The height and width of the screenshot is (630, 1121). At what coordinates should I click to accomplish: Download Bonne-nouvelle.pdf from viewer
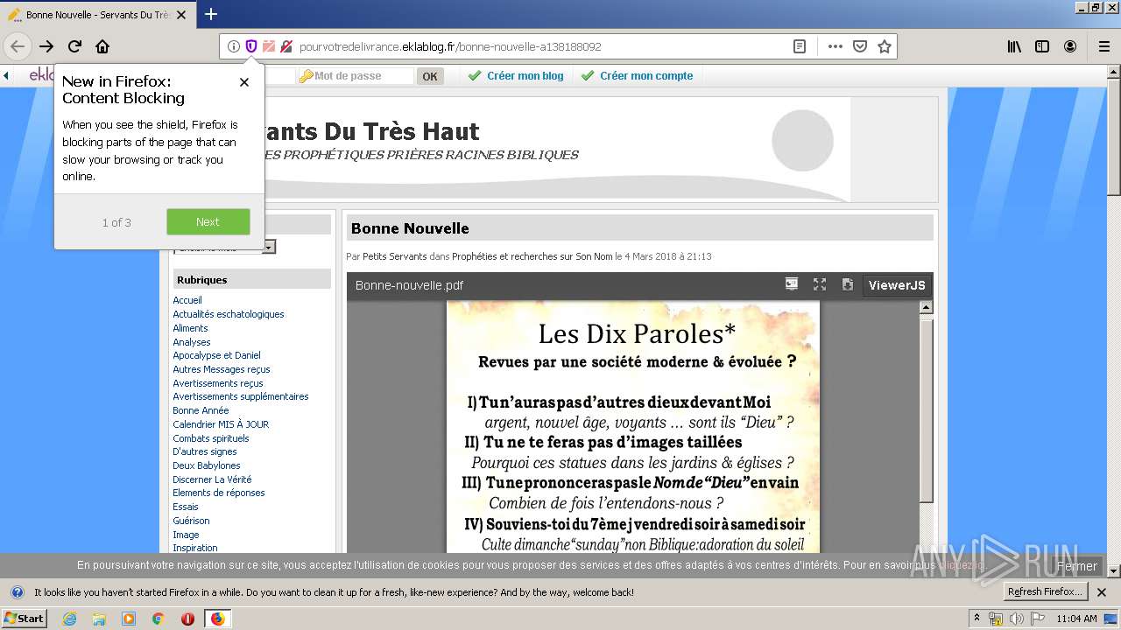point(847,284)
